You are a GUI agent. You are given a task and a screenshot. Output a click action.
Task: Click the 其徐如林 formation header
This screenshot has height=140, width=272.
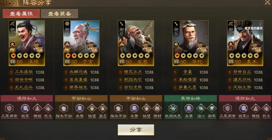point(190,98)
